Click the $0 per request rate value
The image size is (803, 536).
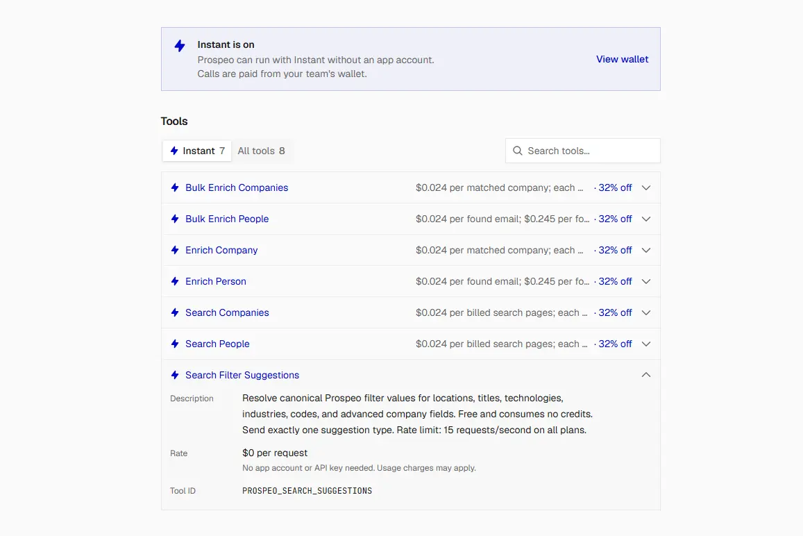pos(275,453)
